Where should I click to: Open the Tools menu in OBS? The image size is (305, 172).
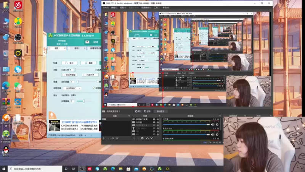click(x=157, y=8)
